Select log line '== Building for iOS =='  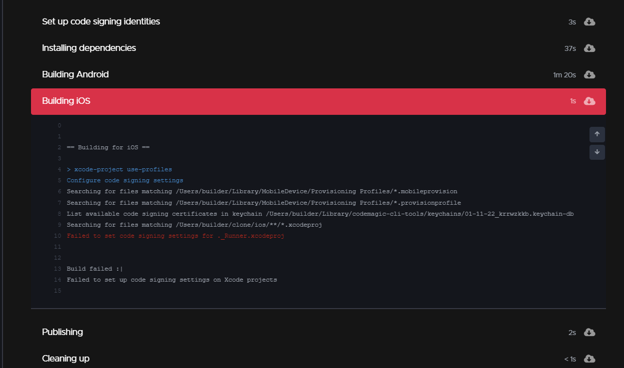click(x=108, y=147)
